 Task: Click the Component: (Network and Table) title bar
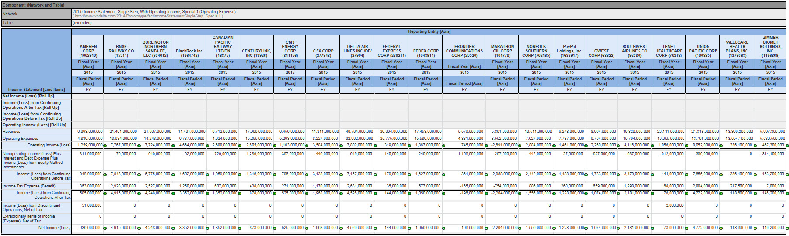coord(394,5)
